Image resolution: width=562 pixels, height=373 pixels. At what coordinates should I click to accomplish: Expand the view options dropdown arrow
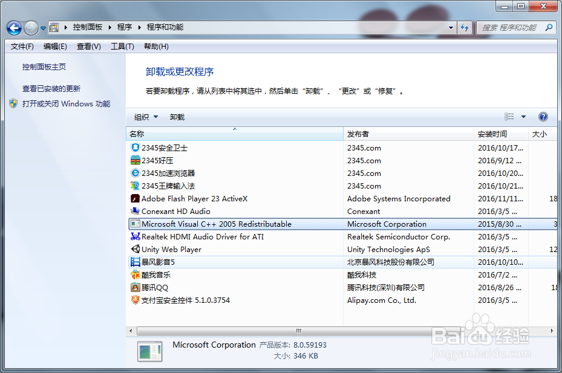point(523,117)
